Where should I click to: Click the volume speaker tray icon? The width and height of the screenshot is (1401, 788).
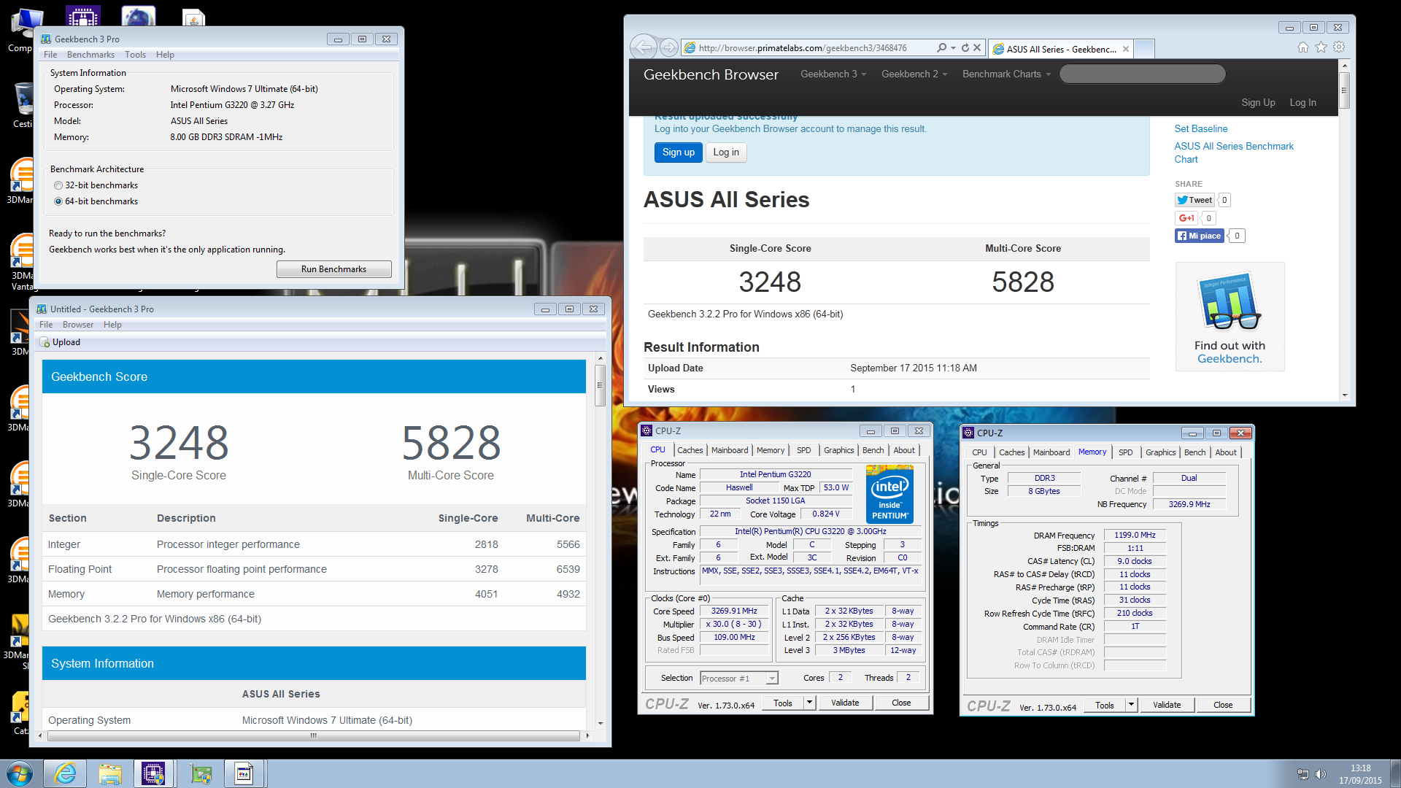(1320, 774)
